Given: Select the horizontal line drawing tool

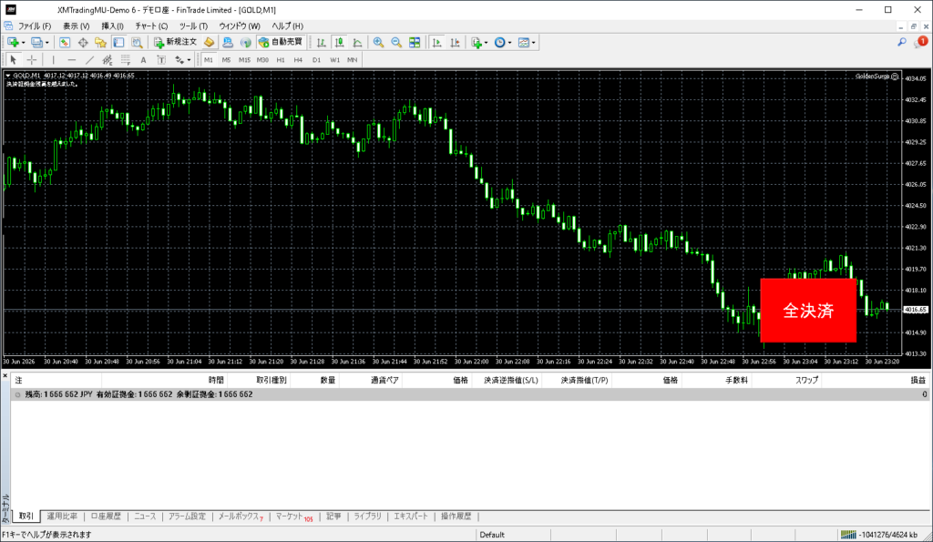Looking at the screenshot, I should coord(71,59).
